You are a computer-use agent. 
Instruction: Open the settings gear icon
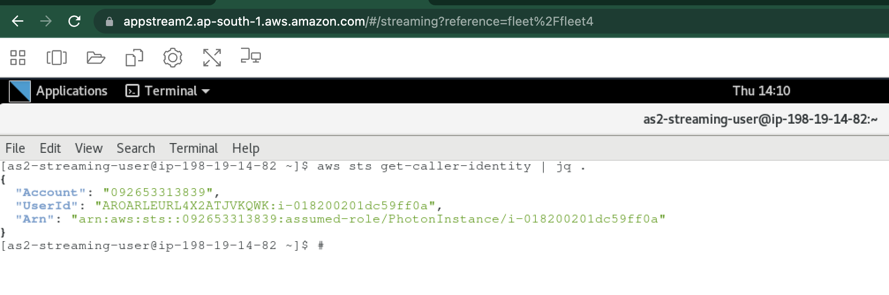(x=173, y=57)
